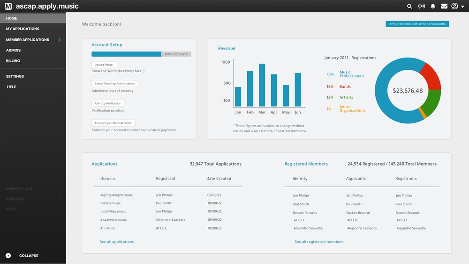Image resolution: width=469 pixels, height=264 pixels.
Task: Click $23,576,48 total in donut chart
Action: pyautogui.click(x=408, y=91)
